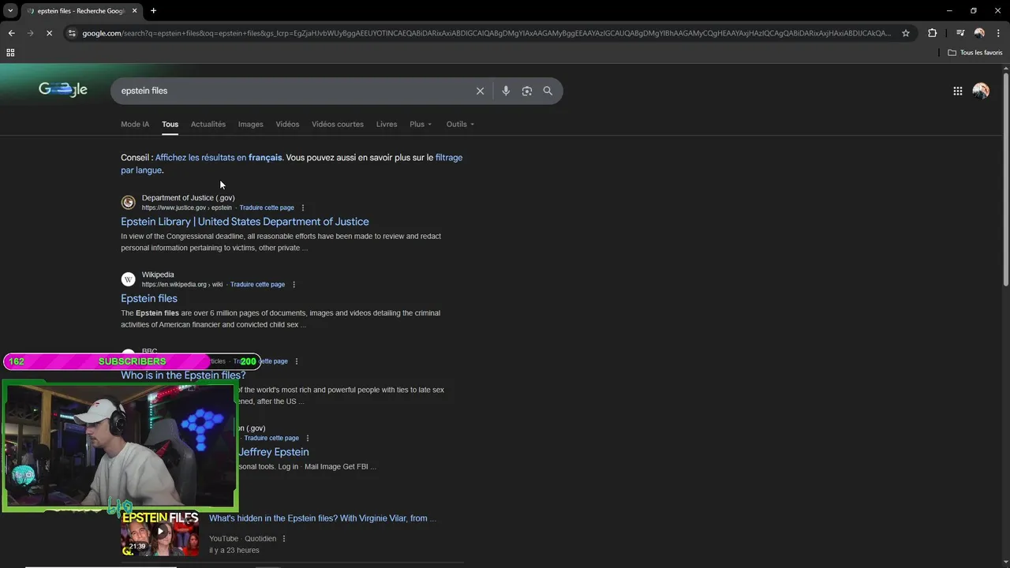The width and height of the screenshot is (1010, 568).
Task: Open the Chrome extensions puzzle icon
Action: 933,33
